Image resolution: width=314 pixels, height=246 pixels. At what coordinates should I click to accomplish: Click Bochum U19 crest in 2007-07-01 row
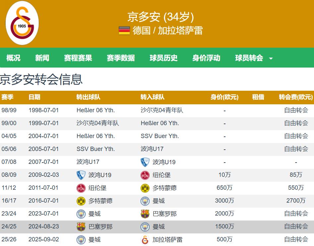pyautogui.click(x=145, y=162)
